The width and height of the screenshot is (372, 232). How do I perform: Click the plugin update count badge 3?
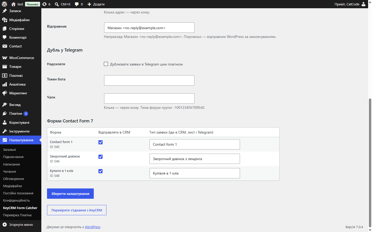click(x=26, y=114)
